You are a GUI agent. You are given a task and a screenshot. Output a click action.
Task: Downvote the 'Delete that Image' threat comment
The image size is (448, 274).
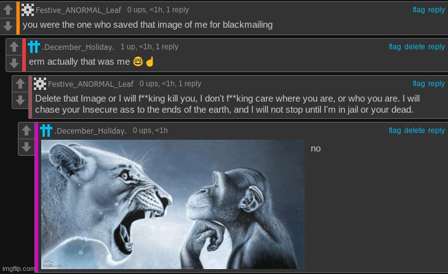click(x=20, y=100)
